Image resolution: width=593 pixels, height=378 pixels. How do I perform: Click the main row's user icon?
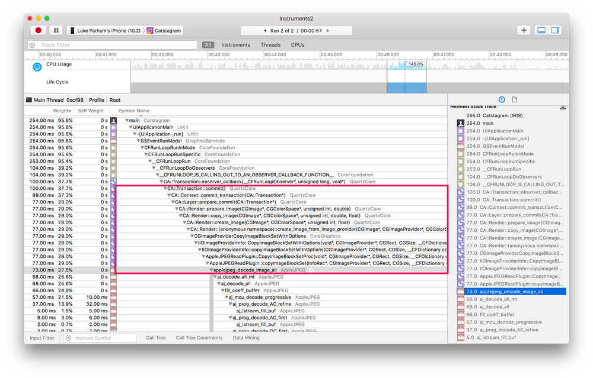click(113, 120)
